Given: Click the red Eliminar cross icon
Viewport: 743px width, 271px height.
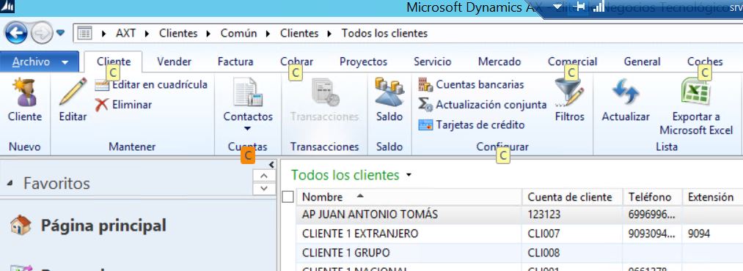Looking at the screenshot, I should pos(101,105).
